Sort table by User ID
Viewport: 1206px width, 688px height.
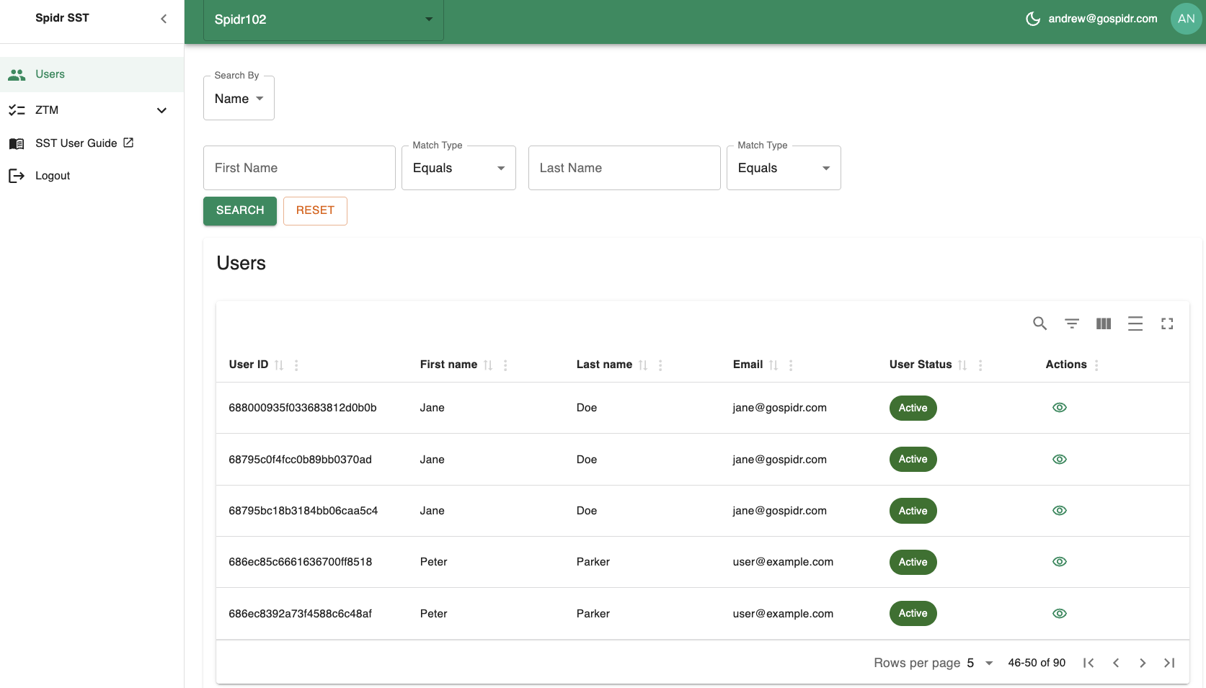[279, 365]
